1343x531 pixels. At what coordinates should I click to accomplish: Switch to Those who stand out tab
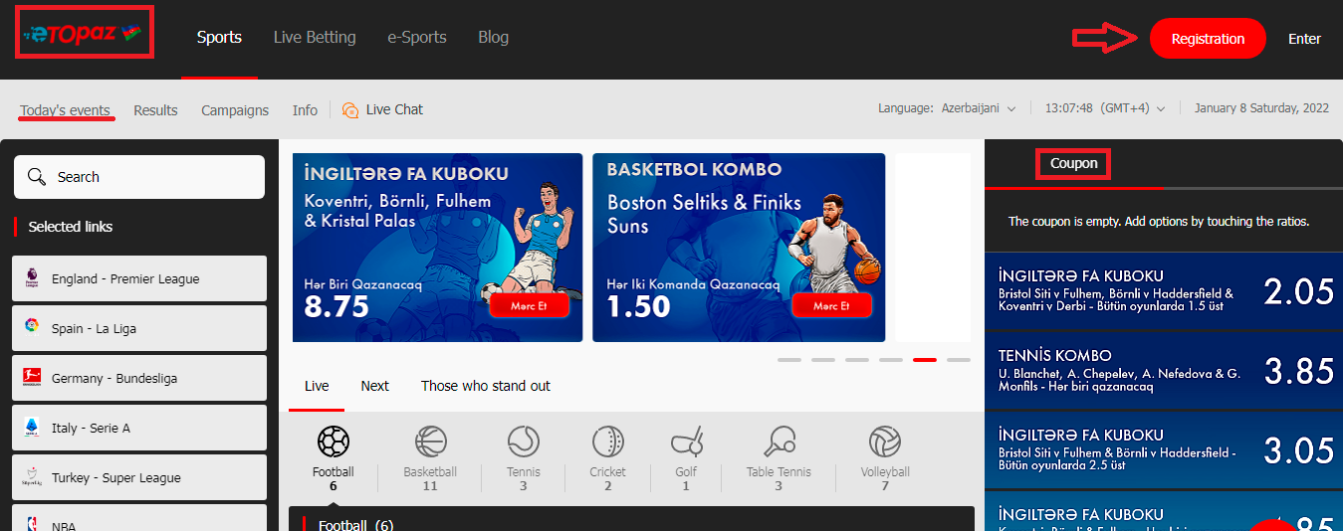pyautogui.click(x=486, y=386)
